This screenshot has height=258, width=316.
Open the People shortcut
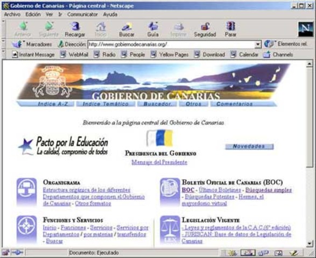(133, 54)
